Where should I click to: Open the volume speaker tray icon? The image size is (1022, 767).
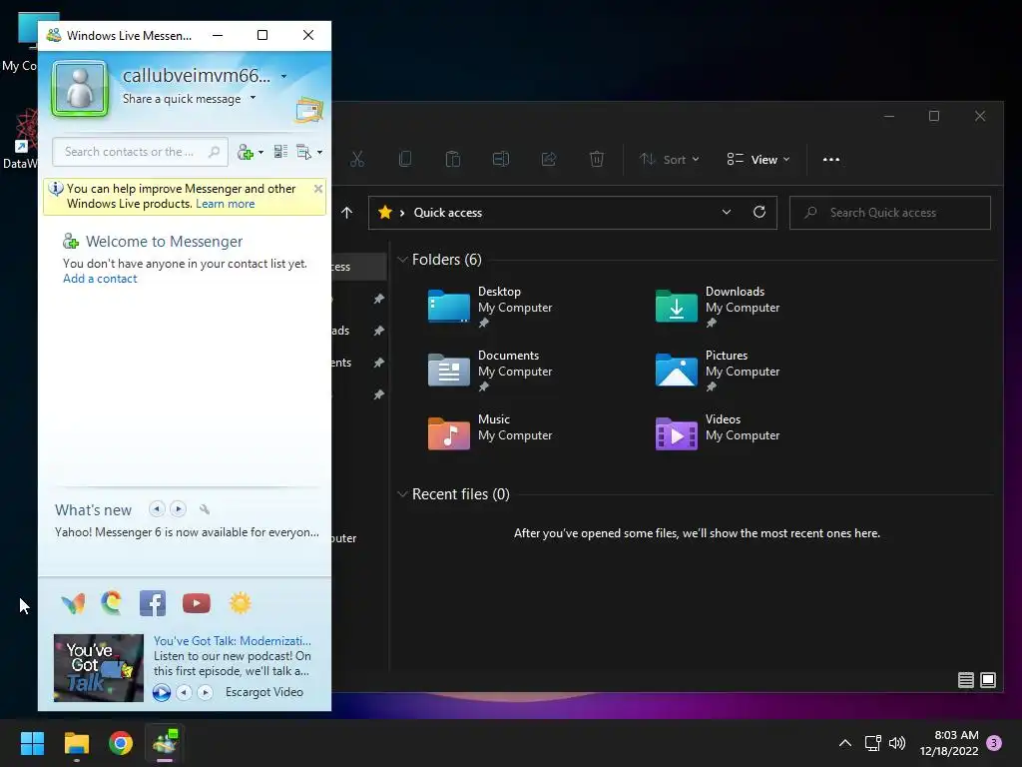click(x=897, y=743)
